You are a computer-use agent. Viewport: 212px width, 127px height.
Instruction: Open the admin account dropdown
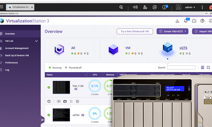click(190, 7)
